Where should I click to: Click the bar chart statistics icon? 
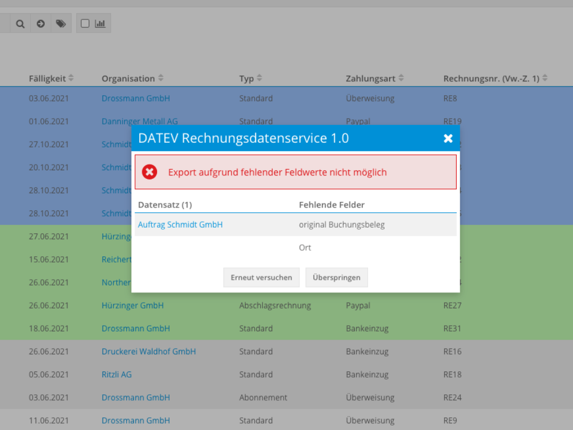(x=100, y=24)
